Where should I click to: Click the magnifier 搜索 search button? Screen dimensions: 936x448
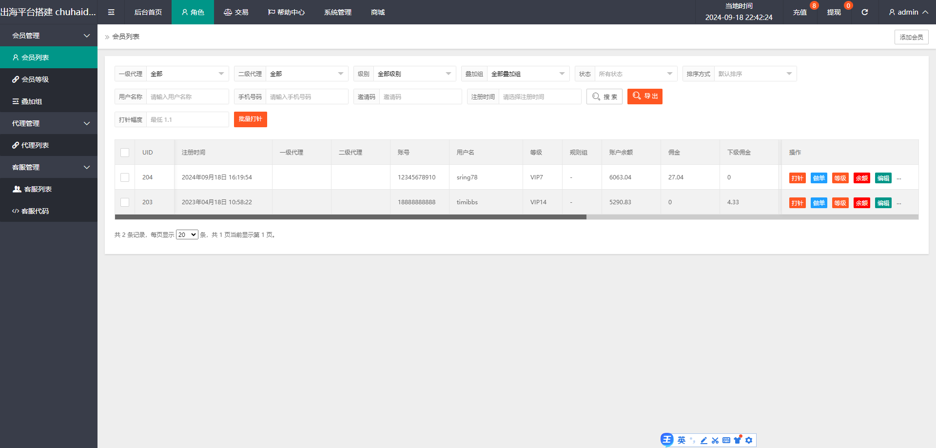[x=604, y=97]
